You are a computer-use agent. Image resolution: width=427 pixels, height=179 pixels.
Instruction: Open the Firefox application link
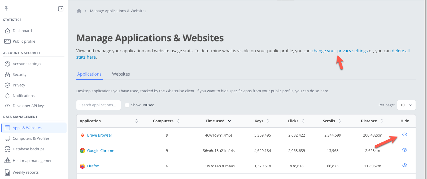[x=93, y=166]
